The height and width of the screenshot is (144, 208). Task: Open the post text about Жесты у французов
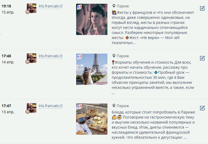coord(153,28)
